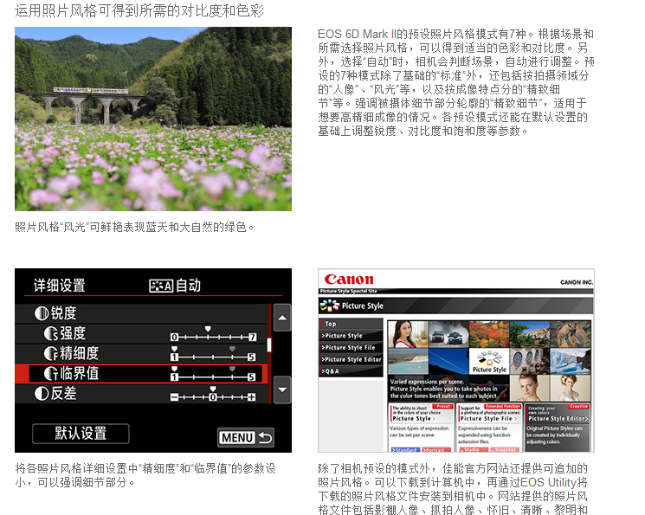
Task: Click the Picture Style File link card
Action: [489, 428]
